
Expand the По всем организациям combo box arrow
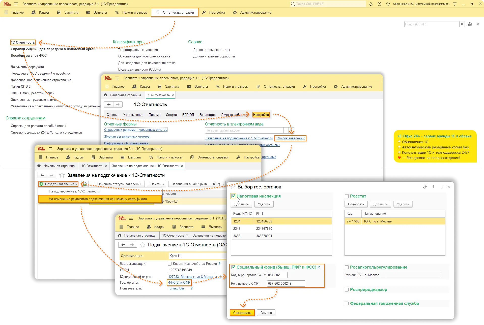point(286,131)
